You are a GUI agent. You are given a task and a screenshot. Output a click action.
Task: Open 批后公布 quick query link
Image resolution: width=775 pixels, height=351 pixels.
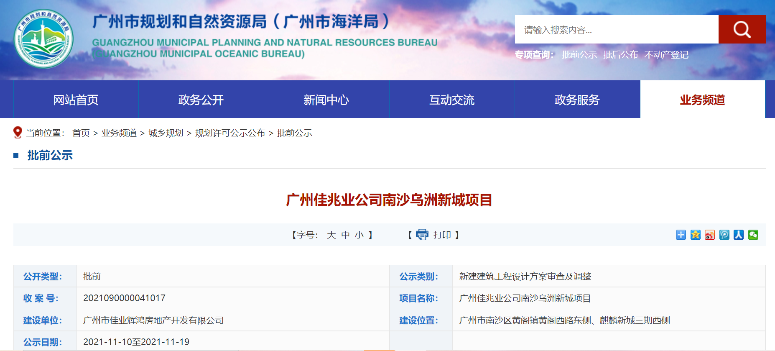click(621, 55)
